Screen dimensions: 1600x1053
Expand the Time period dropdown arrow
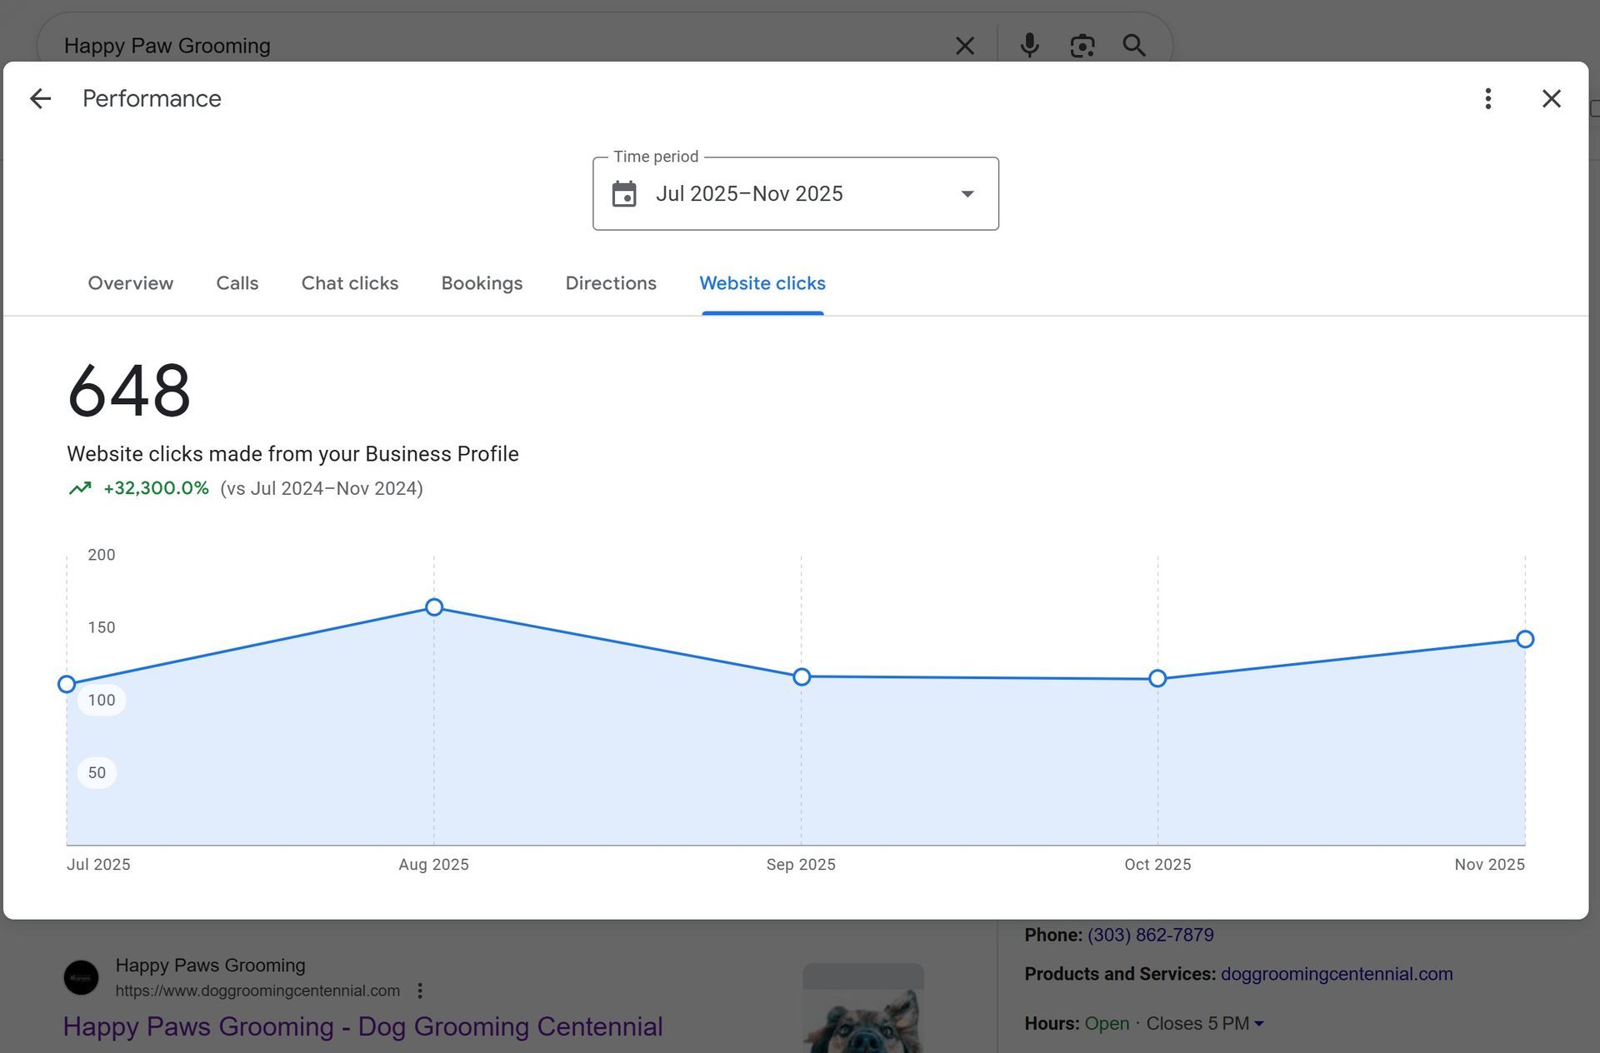[x=967, y=194]
